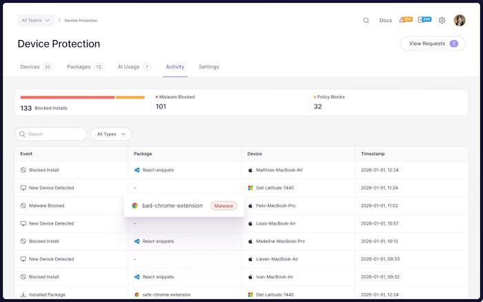Click the monitor icon beside the 11:24 New Device Detected event
Screen dimensions: 483x302
point(23,188)
